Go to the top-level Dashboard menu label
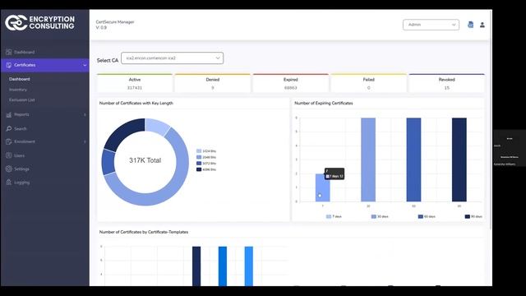The height and width of the screenshot is (296, 526). tap(24, 52)
